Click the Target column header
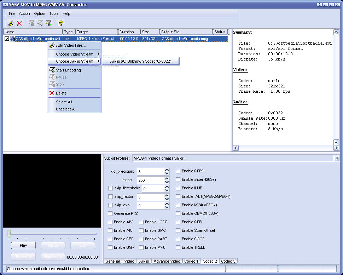The image size is (343, 275). click(97, 32)
